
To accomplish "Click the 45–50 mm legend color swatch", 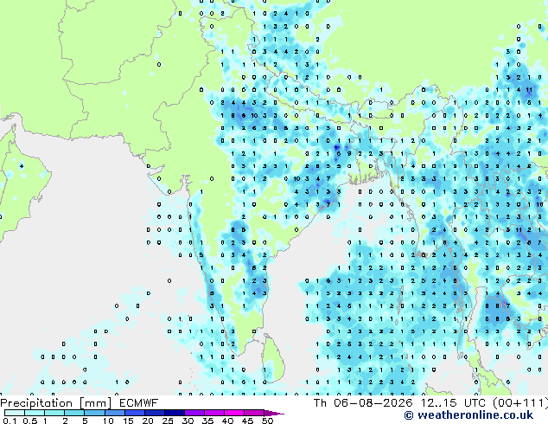I will 254,413.
